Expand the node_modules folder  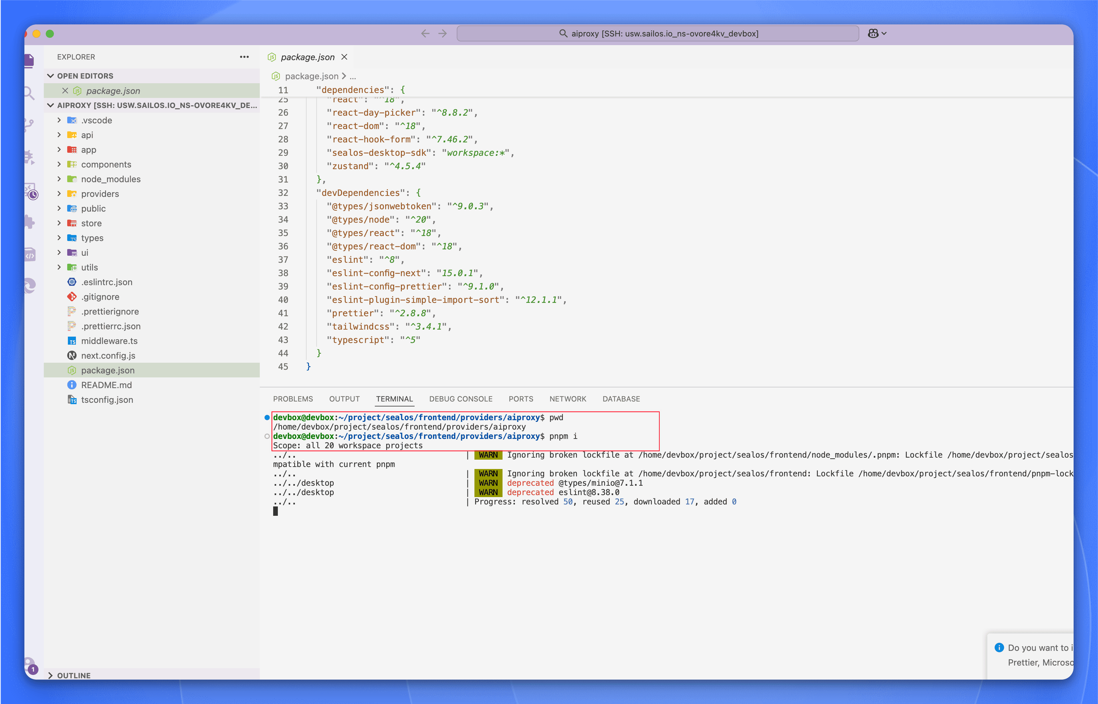[110, 179]
